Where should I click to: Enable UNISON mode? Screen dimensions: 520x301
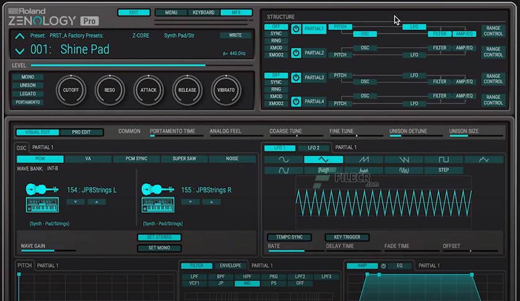tap(28, 85)
